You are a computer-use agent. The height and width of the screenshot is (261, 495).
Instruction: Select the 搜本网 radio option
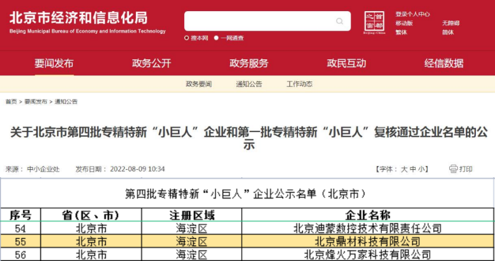pos(187,38)
